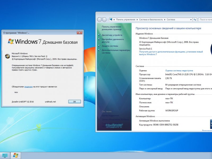Click the Версия 6.1 (сборка 7601) line
The height and width of the screenshot is (159, 212).
click(x=29, y=56)
